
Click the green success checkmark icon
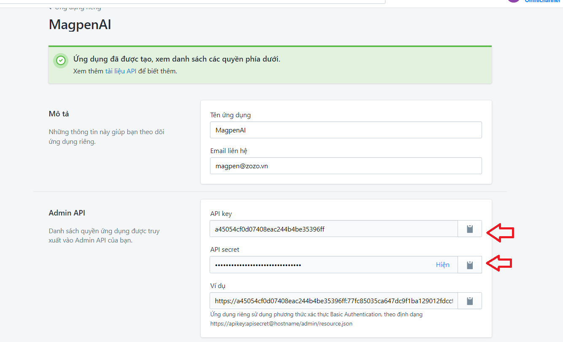point(61,61)
